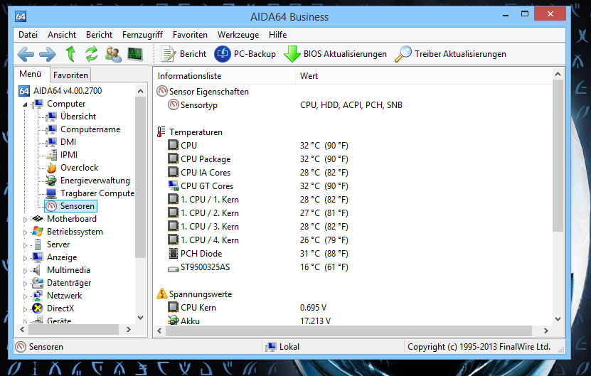Open the Hilfe menu
Image resolution: width=591 pixels, height=376 pixels.
[278, 35]
